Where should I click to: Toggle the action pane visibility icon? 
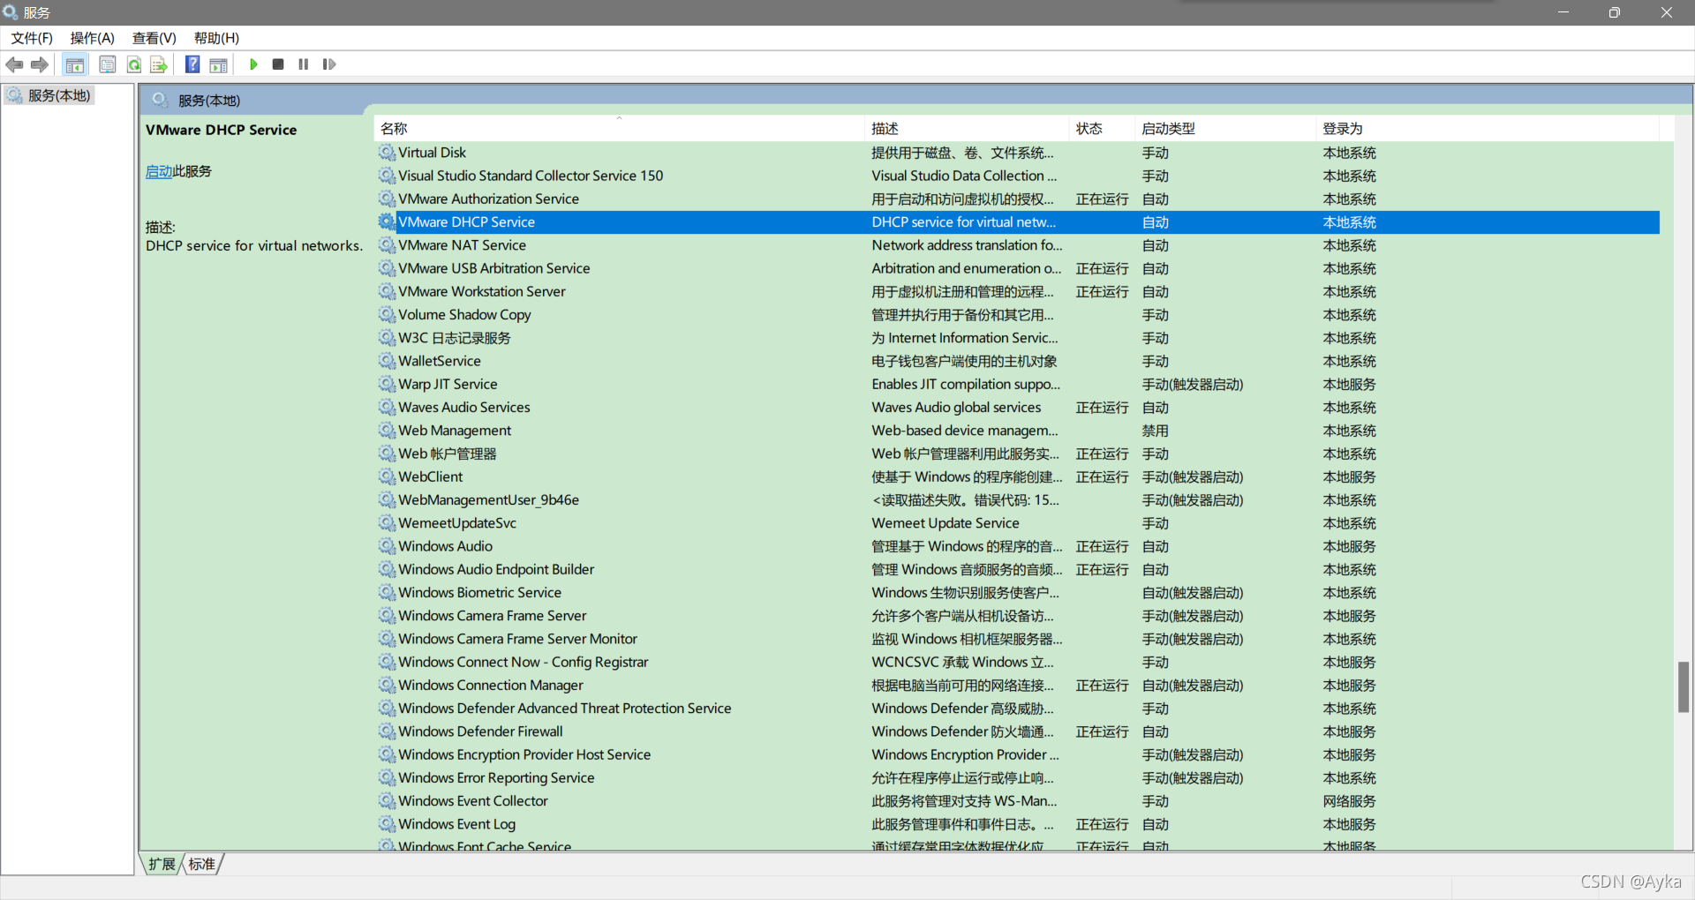(218, 64)
